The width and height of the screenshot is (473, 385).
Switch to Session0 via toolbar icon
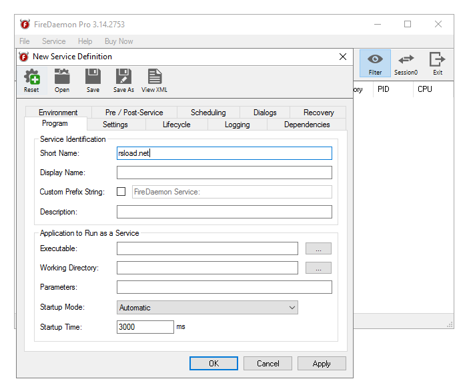click(406, 63)
